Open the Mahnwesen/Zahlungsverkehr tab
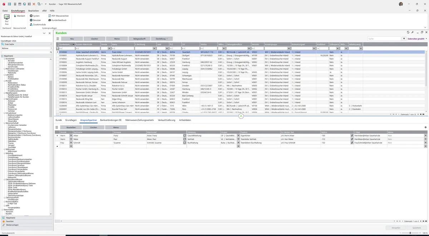This screenshot has width=429, height=236. coord(140,120)
